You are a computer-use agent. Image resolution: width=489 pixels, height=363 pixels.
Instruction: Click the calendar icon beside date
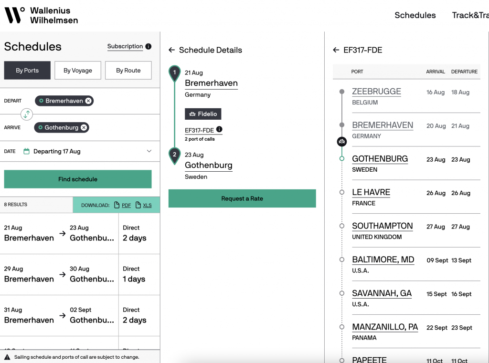[x=27, y=151]
